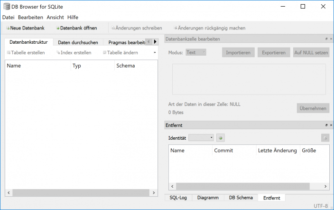Click the green icon button beside Identität
Viewport: 334px width, 210px height.
pos(220,138)
